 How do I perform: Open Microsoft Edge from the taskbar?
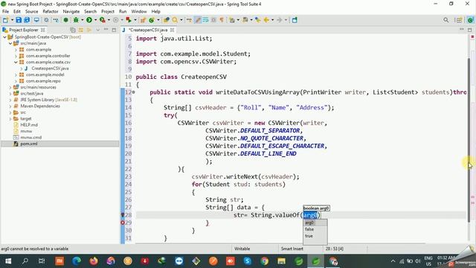pyautogui.click(x=77, y=261)
